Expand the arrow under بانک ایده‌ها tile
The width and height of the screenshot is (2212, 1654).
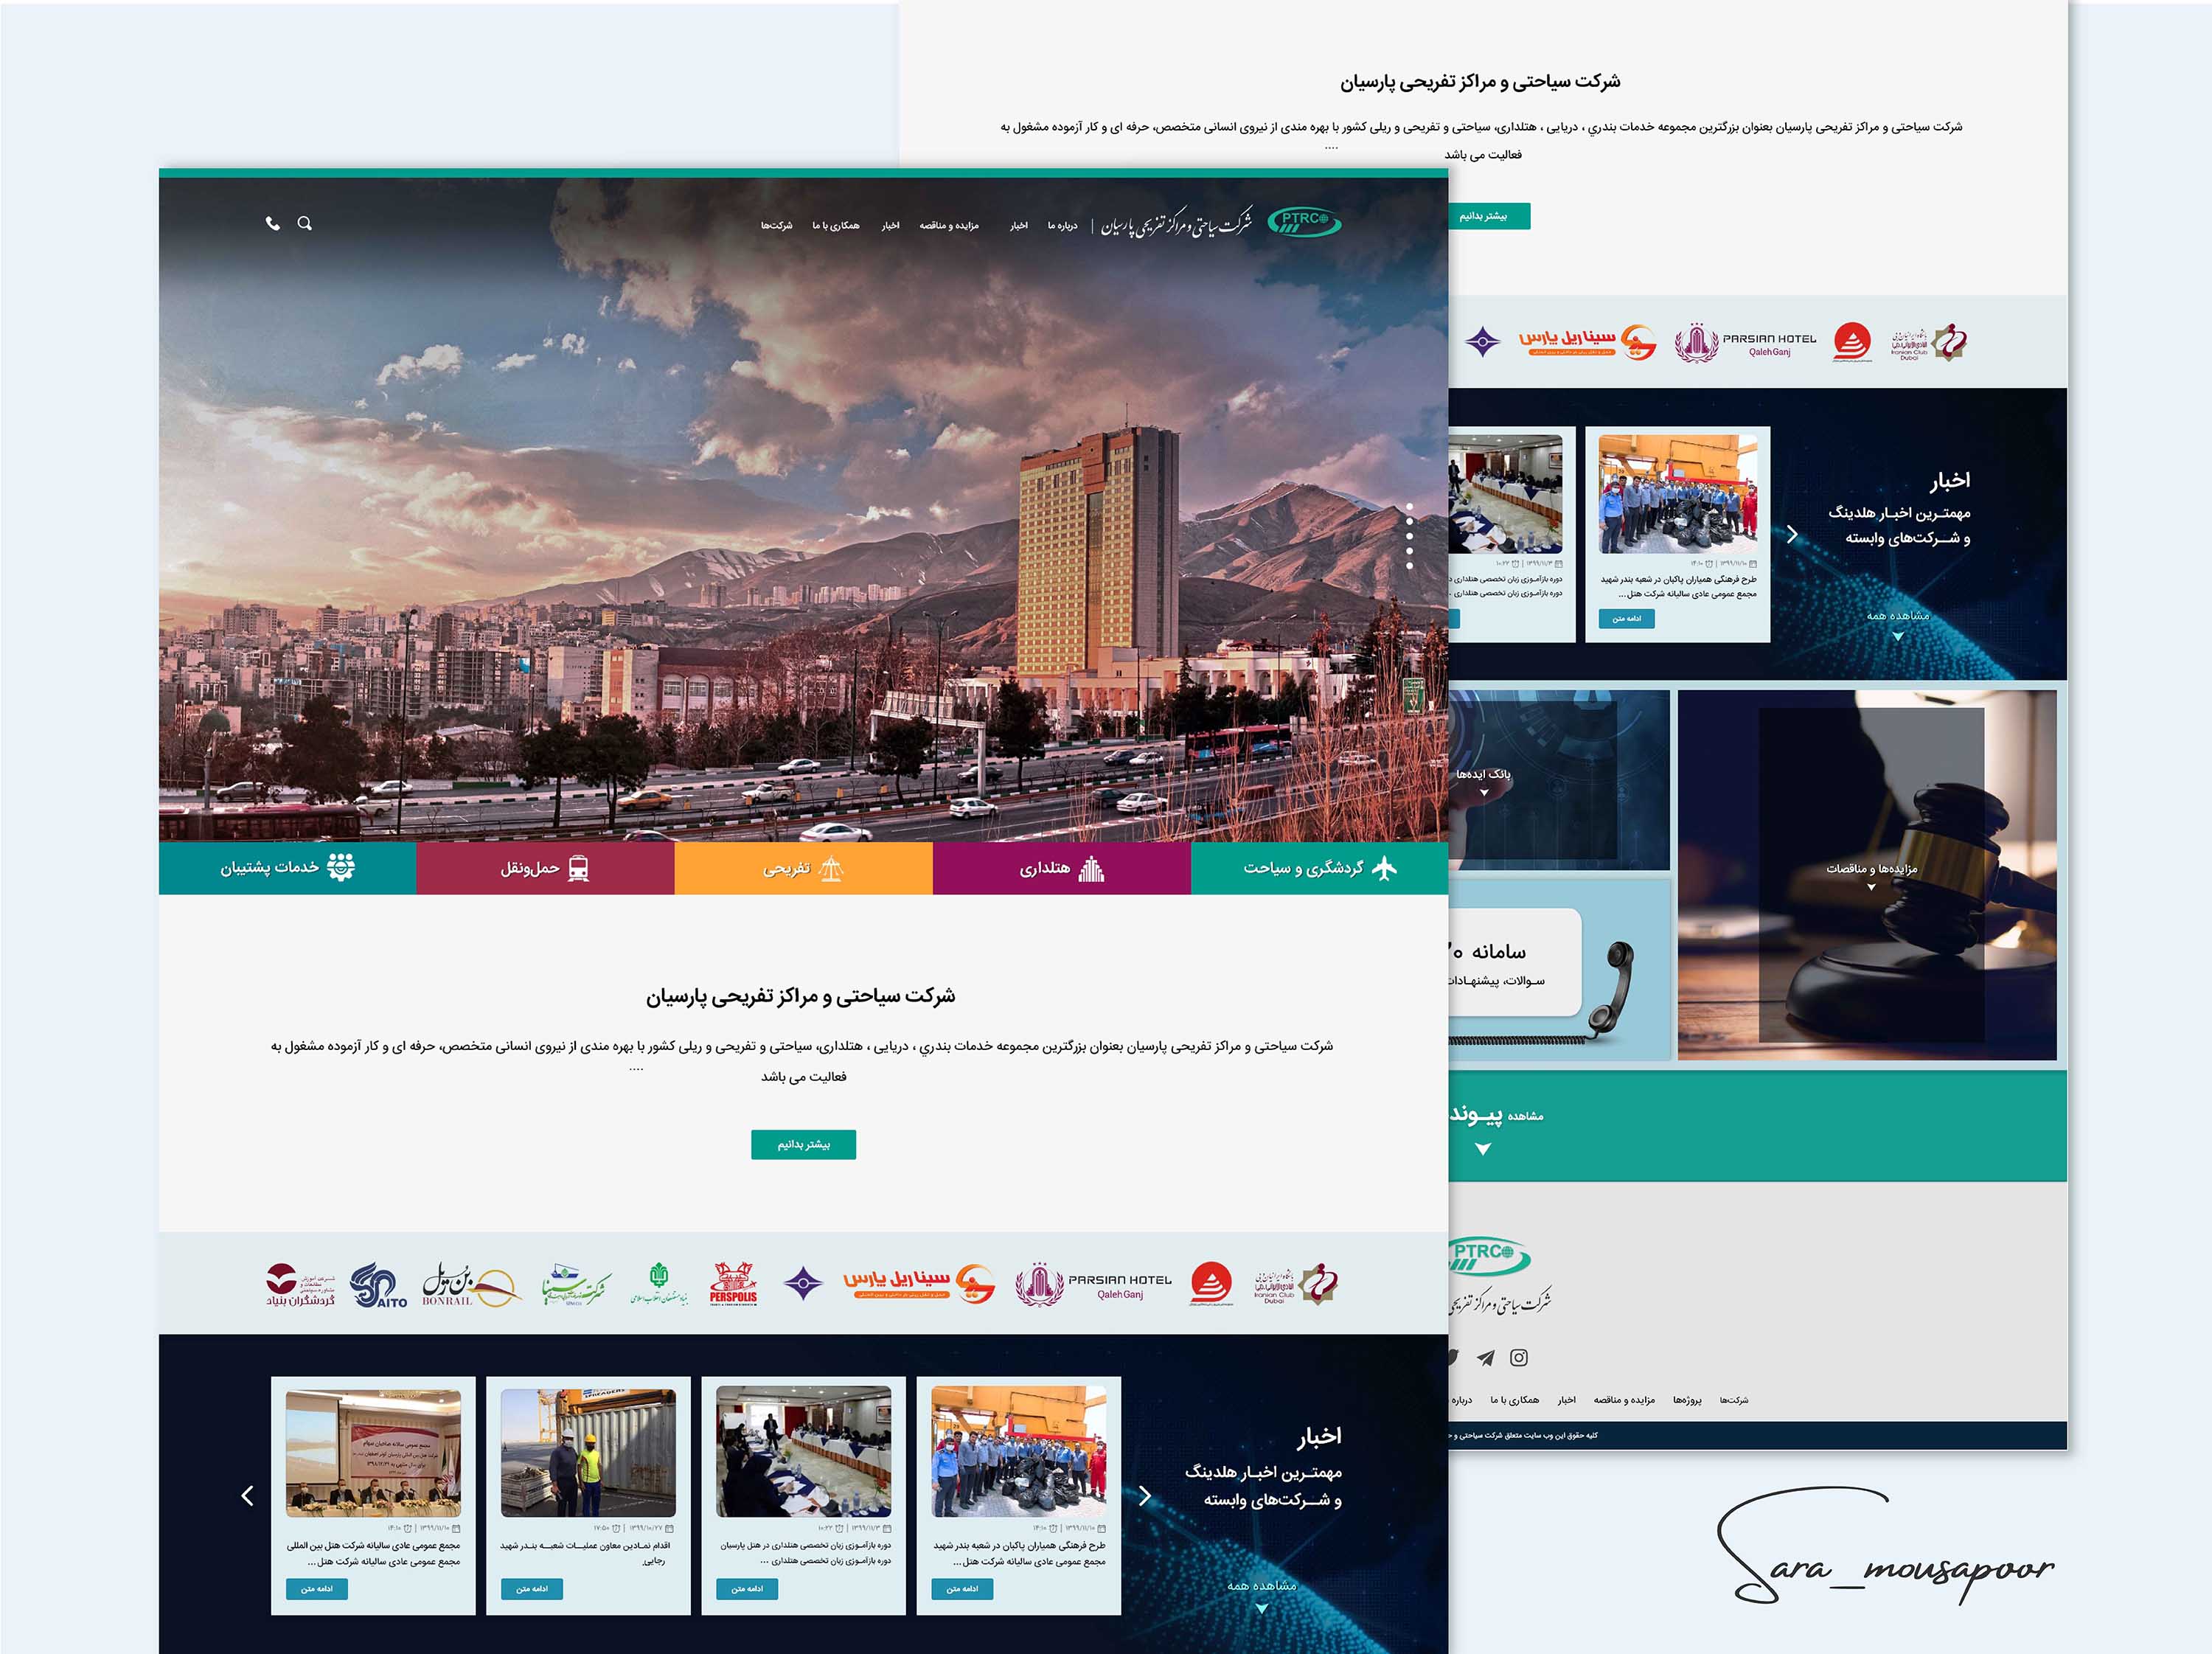tap(1484, 793)
